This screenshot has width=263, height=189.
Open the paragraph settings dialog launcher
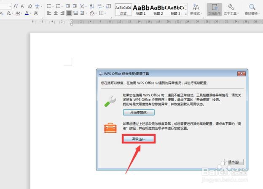click(x=111, y=18)
